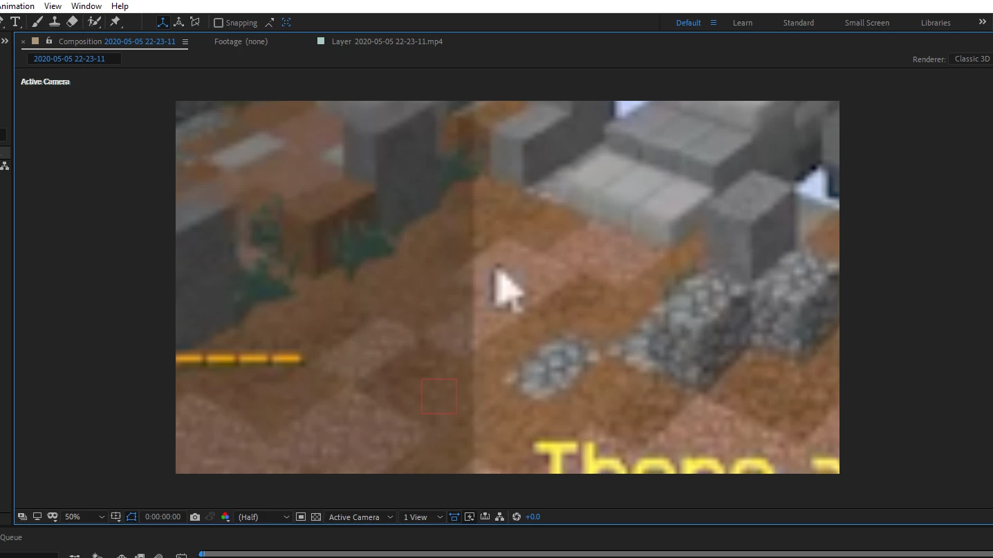
Task: Click the Layer tab color label swatch
Action: [321, 41]
